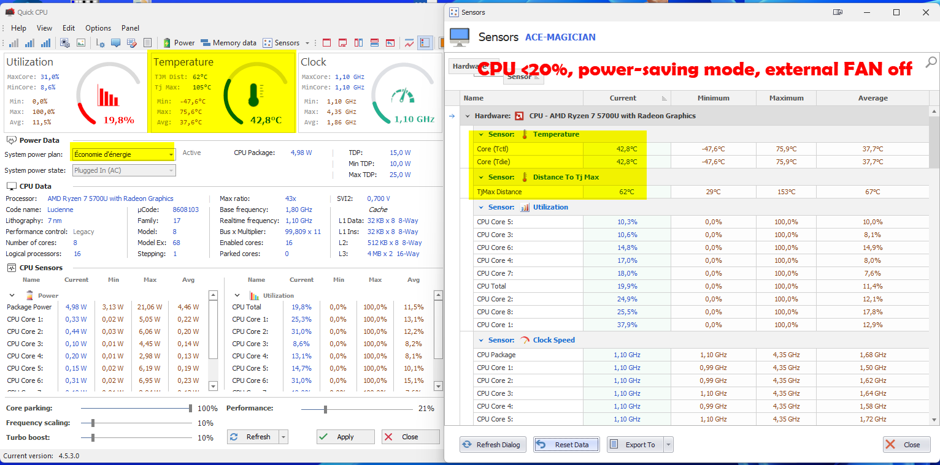Screen dimensions: 940x465
Task: Click the red line chart toolbar icon
Action: tap(409, 43)
